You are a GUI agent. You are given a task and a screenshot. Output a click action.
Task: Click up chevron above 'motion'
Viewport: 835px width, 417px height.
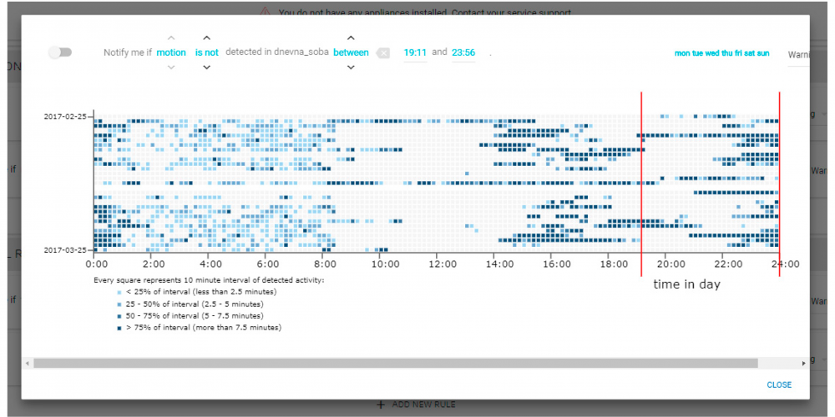(x=171, y=38)
